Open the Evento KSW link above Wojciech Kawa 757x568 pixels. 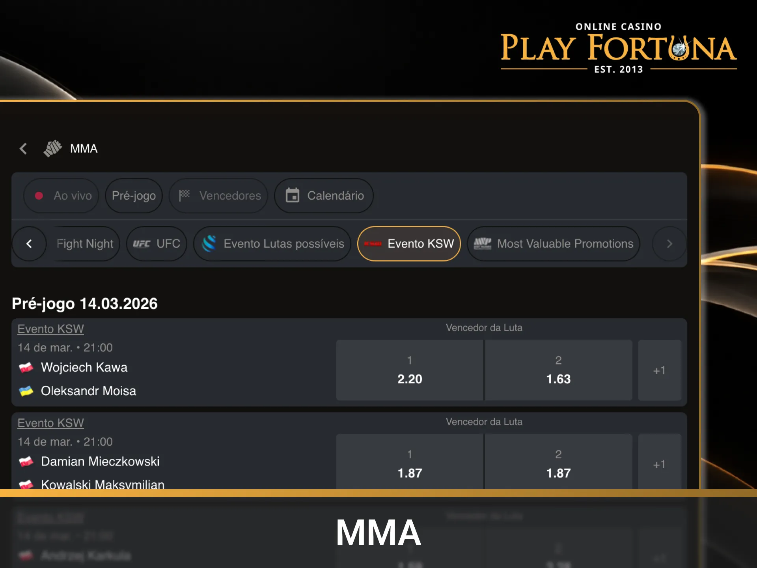coord(50,329)
